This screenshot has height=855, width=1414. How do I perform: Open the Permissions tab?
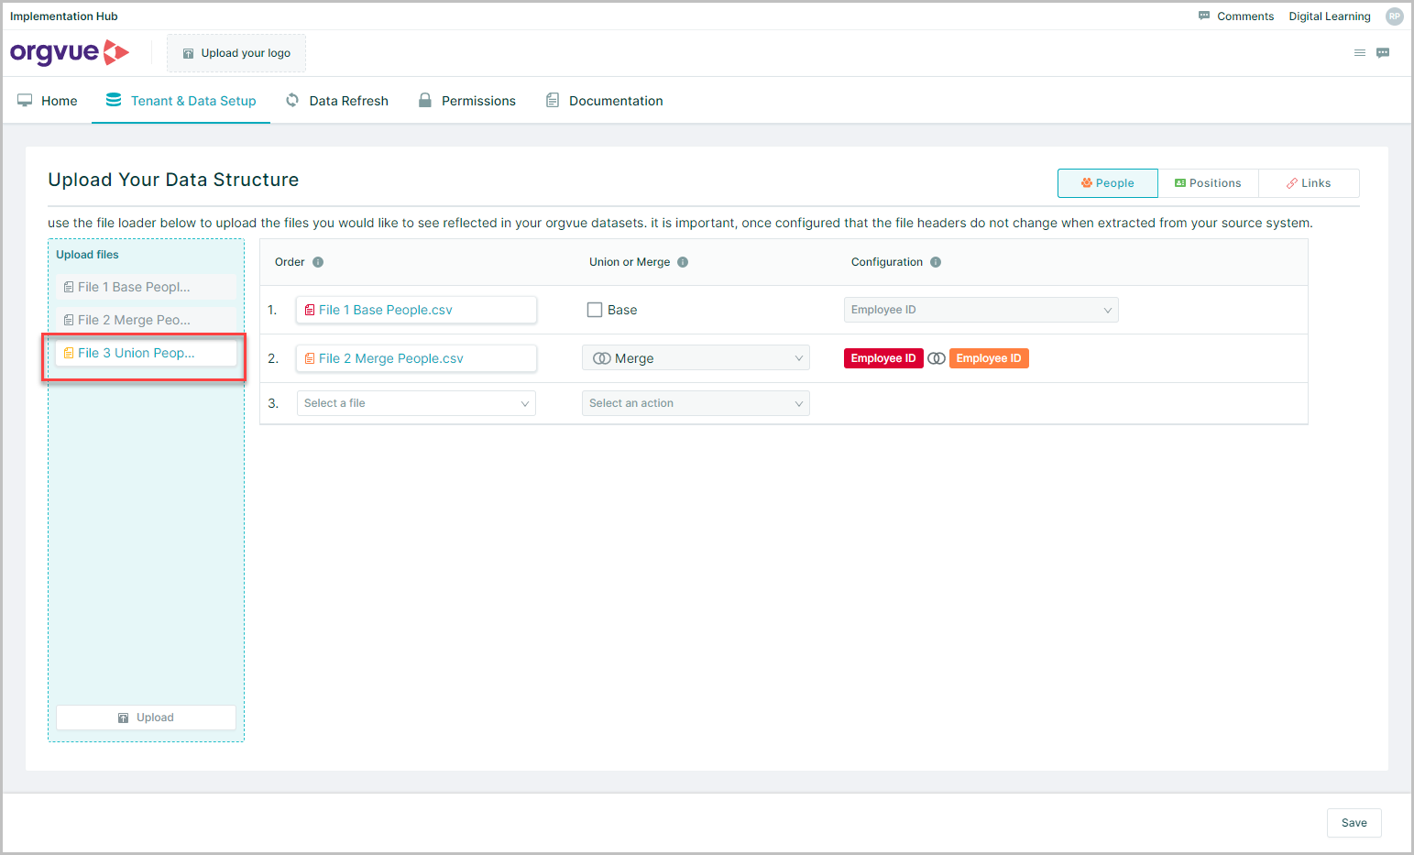tap(467, 101)
